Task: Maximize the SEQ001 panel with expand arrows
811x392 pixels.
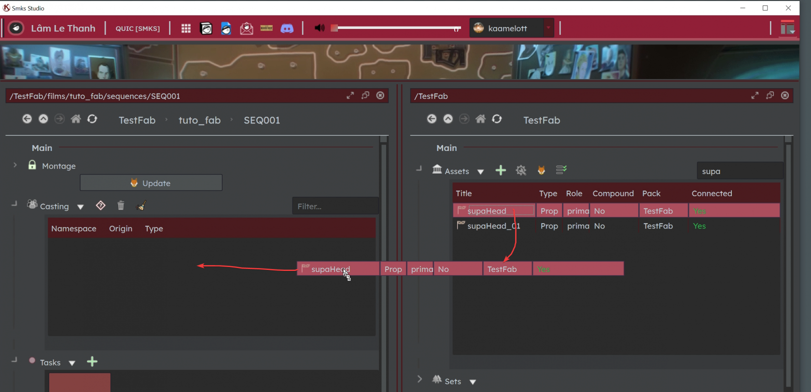Action: point(350,95)
